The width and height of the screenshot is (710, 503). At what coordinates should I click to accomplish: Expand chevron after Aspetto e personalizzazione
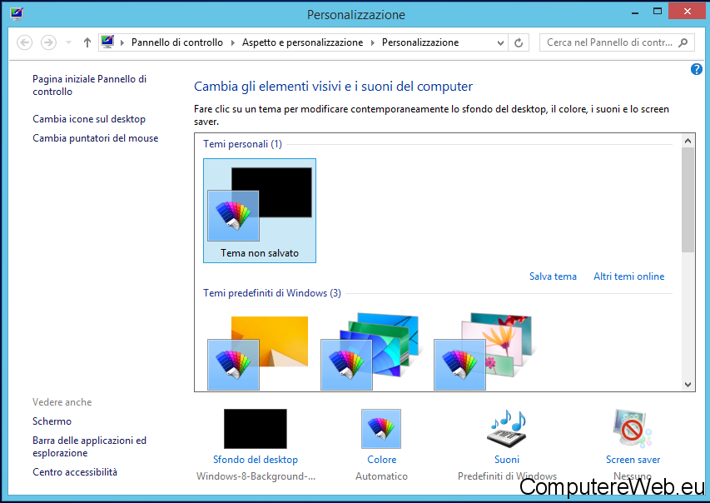[373, 42]
